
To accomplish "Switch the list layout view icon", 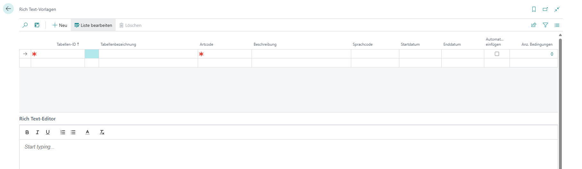I will [x=557, y=25].
